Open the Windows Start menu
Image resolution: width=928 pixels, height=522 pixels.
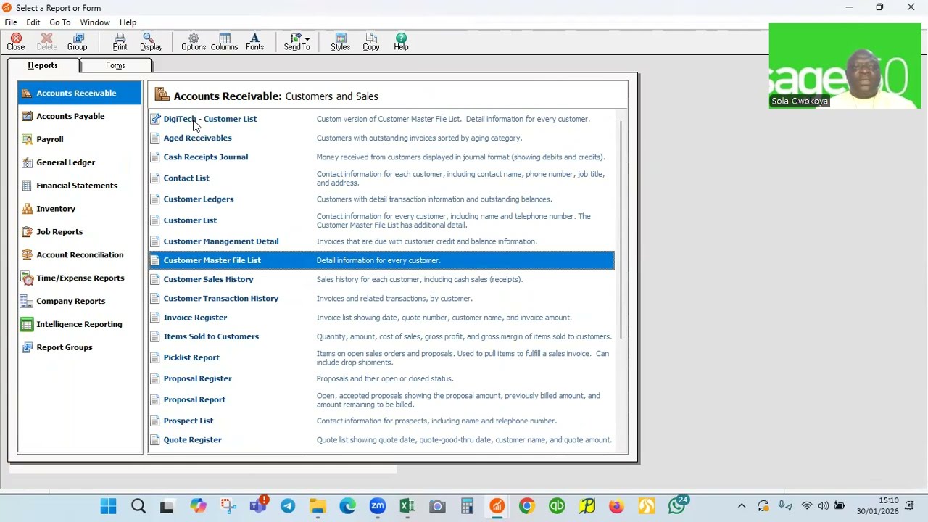point(108,506)
